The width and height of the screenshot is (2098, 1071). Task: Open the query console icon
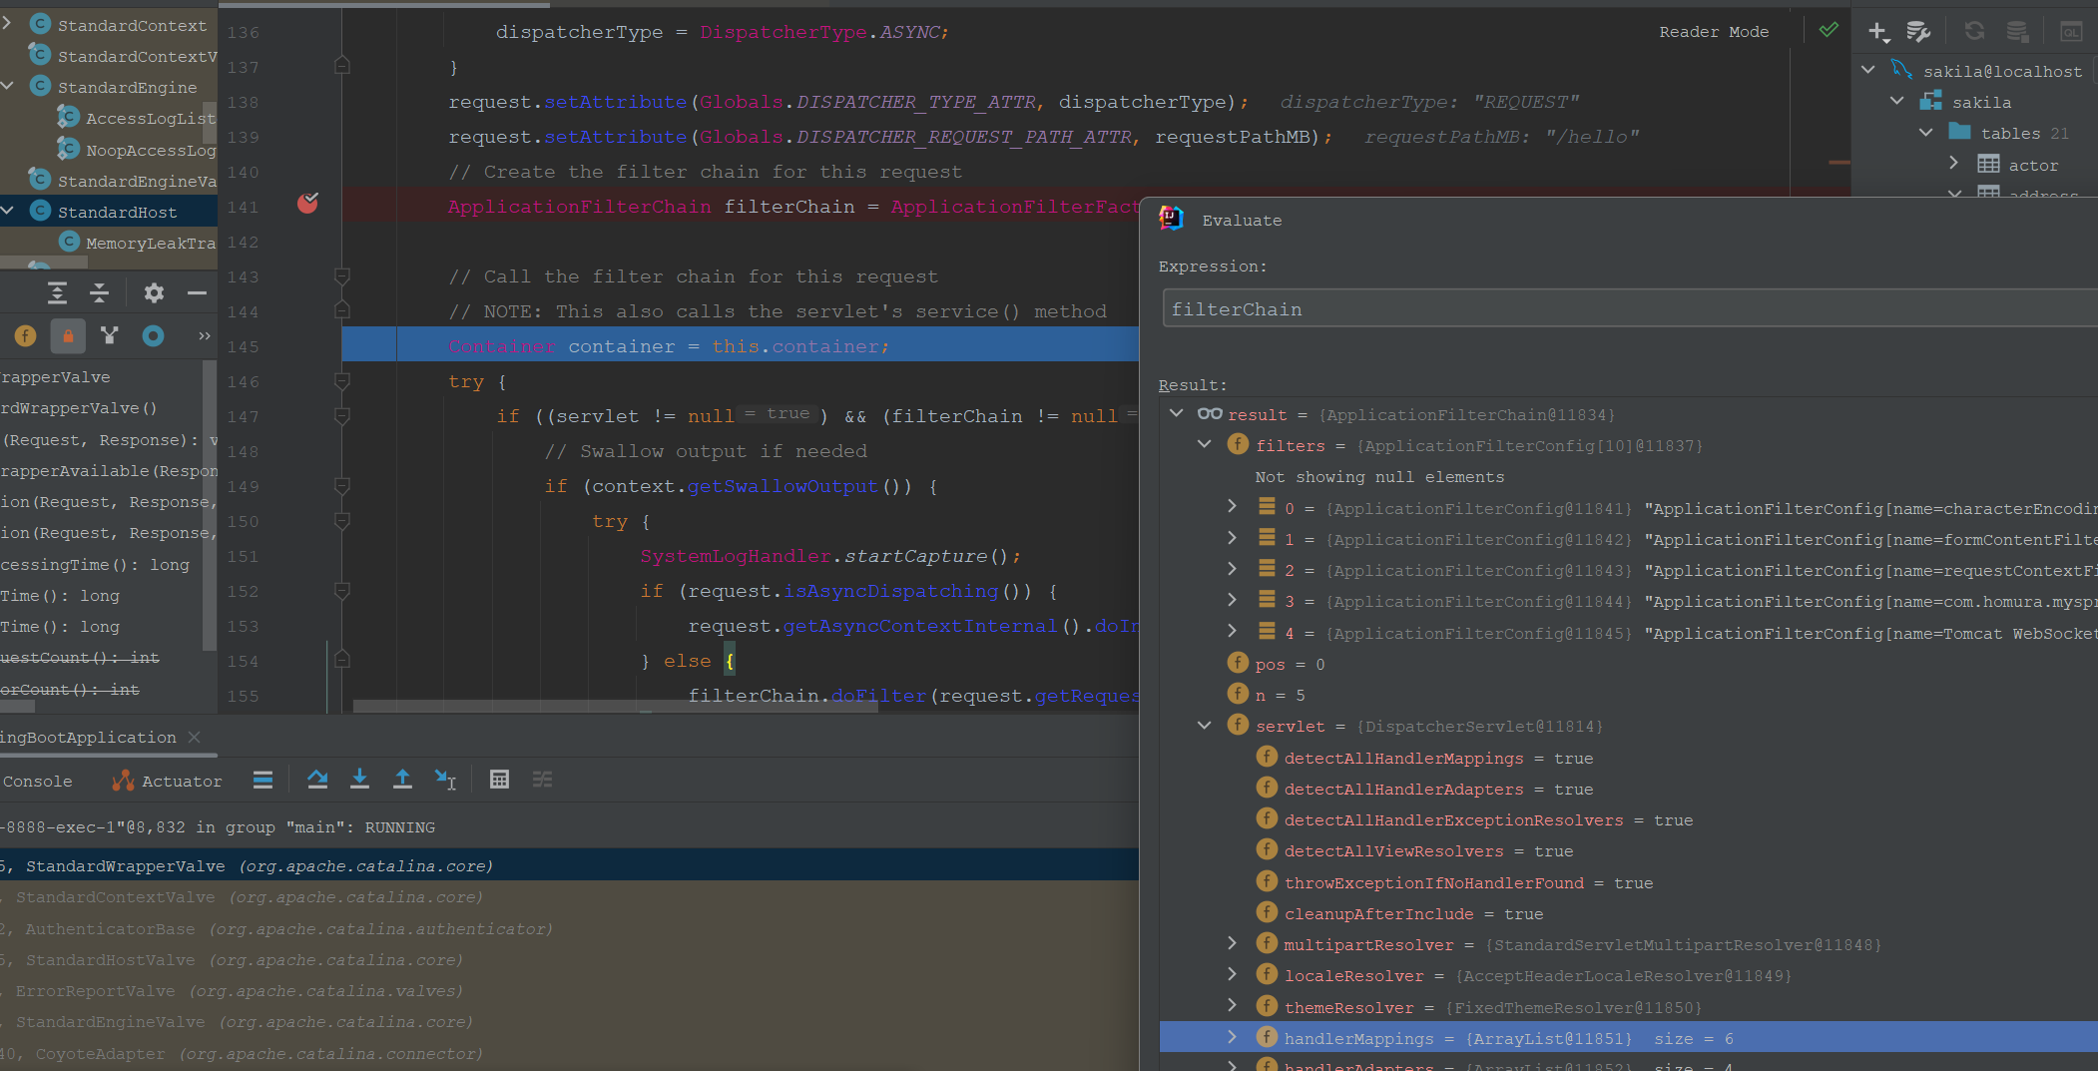pos(2072,31)
